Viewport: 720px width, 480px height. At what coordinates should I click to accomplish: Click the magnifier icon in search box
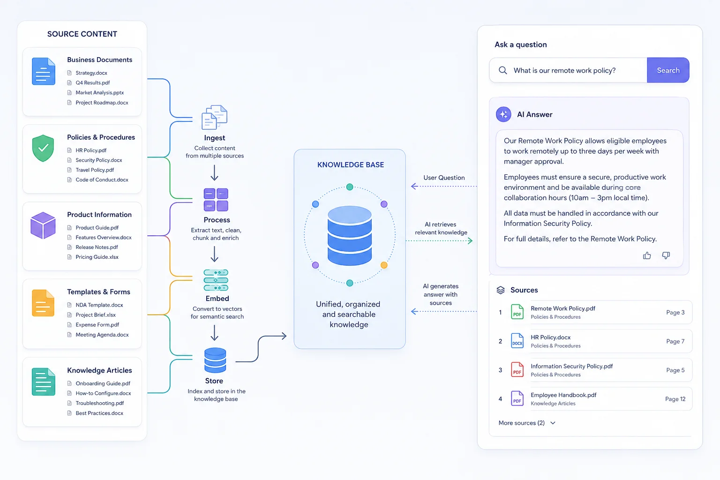(x=503, y=70)
